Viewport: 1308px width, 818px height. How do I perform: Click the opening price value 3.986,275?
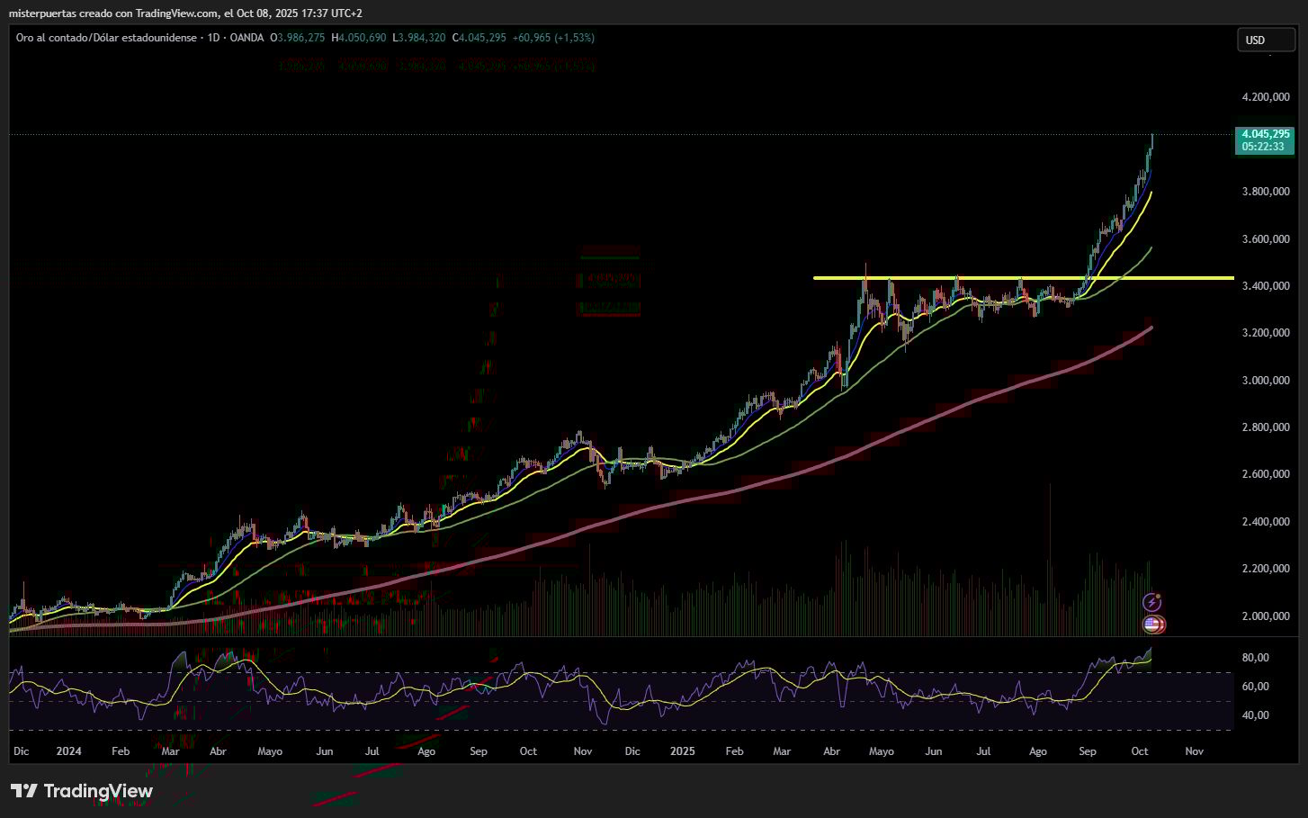pyautogui.click(x=301, y=38)
